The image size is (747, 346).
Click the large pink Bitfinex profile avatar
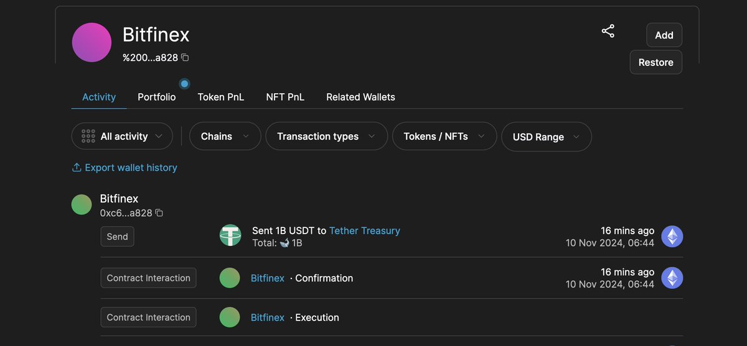[x=92, y=42]
